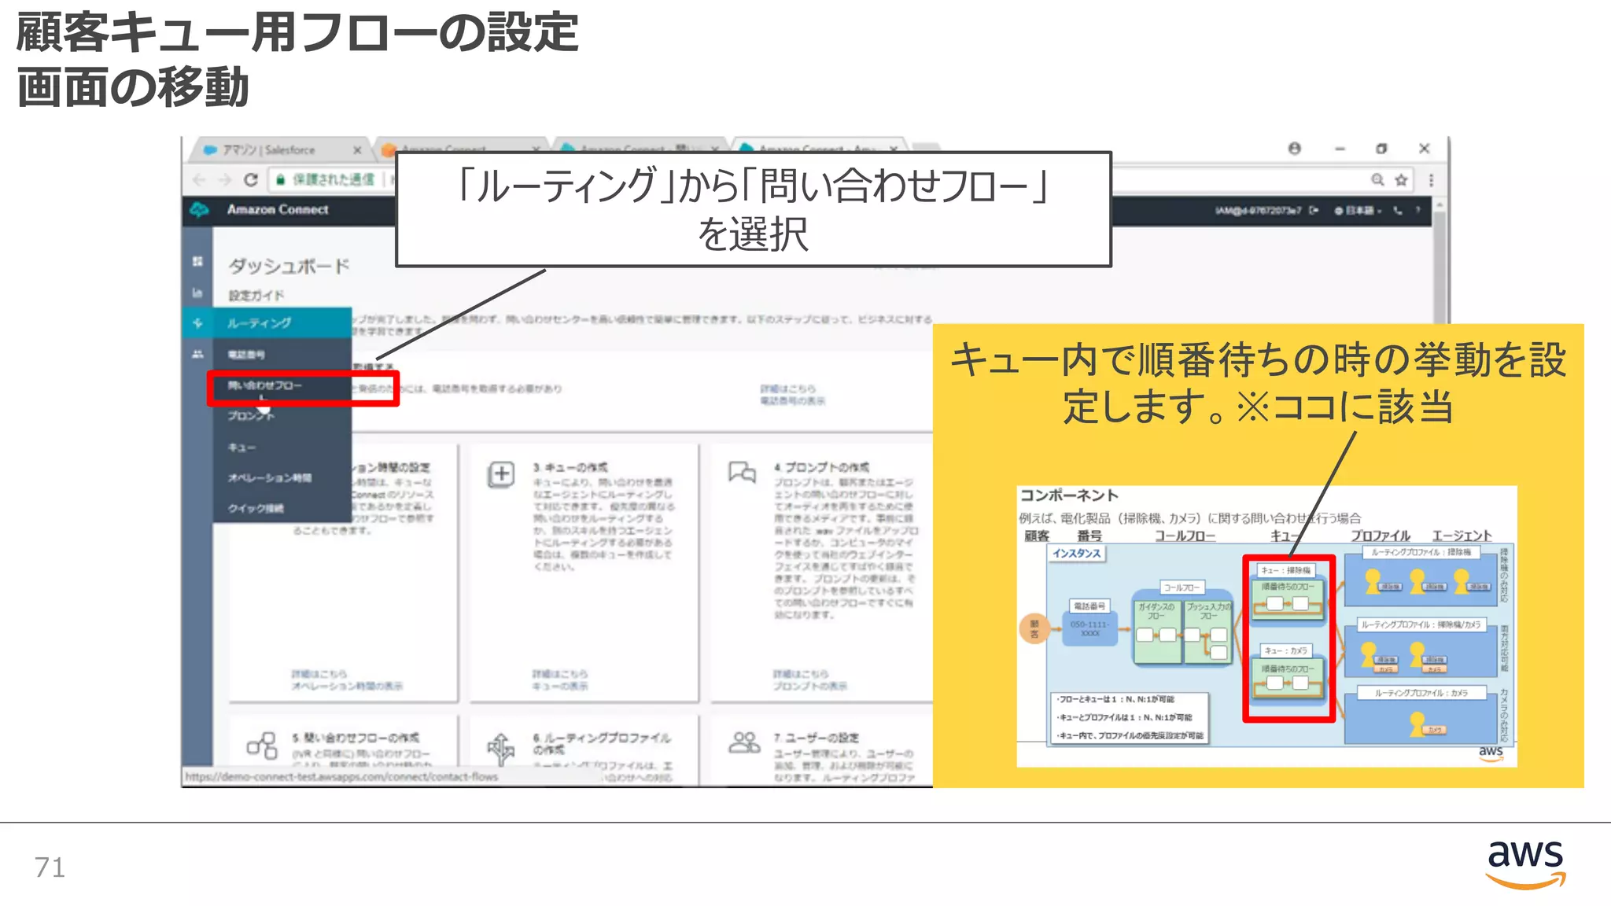Bookmark the page with the star icon

[1401, 179]
